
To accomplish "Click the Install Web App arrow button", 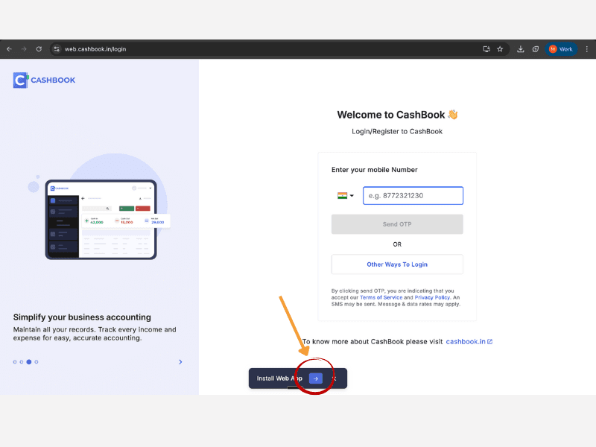I will point(316,378).
